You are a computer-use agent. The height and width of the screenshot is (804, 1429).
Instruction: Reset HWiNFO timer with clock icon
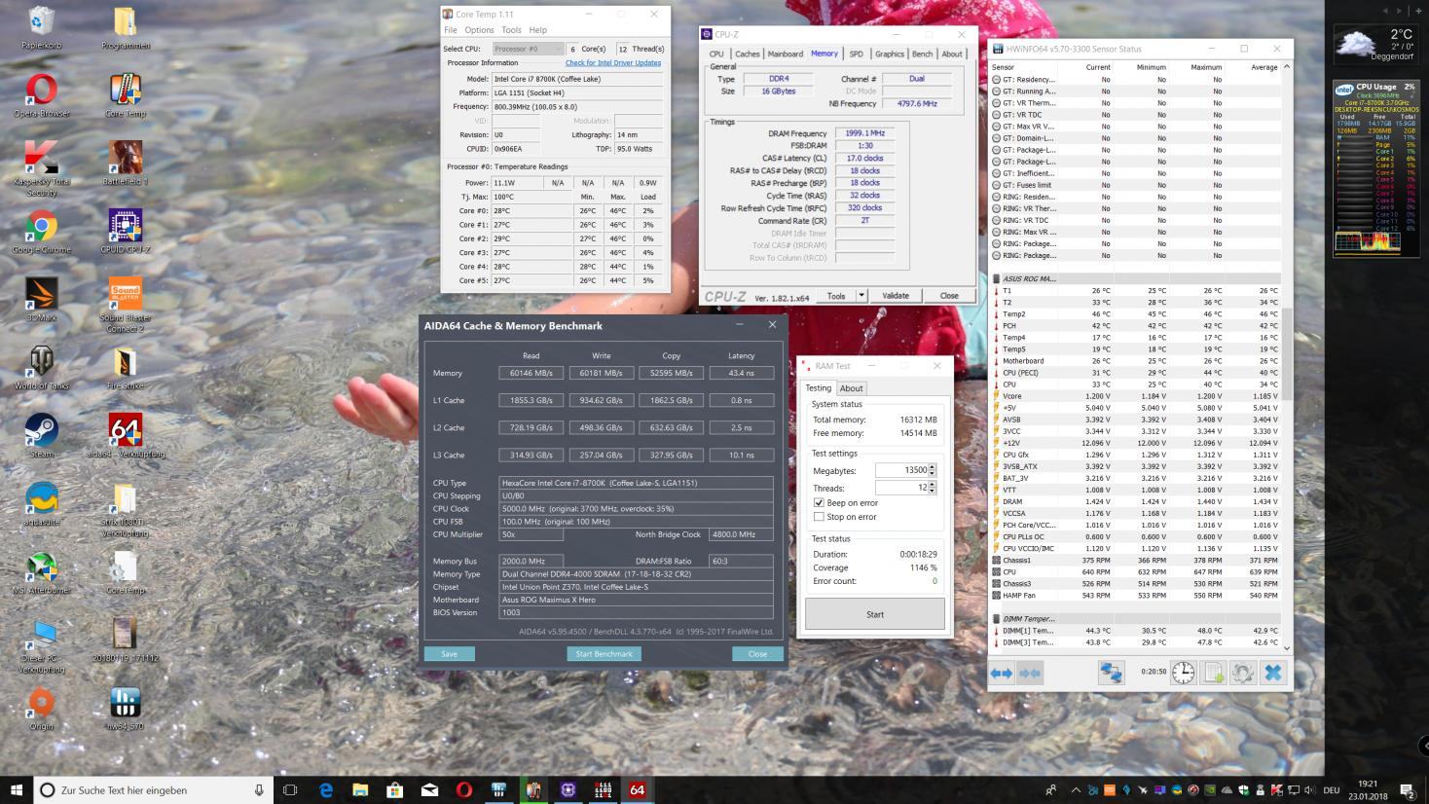(x=1183, y=673)
